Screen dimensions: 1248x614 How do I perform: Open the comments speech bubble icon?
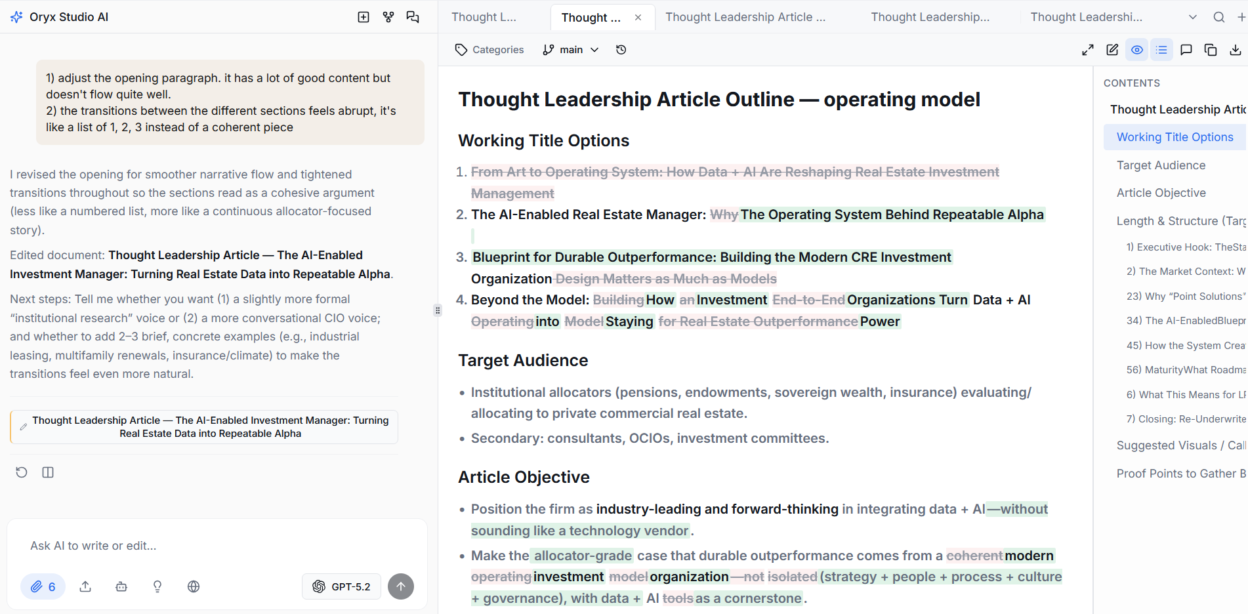[1186, 50]
